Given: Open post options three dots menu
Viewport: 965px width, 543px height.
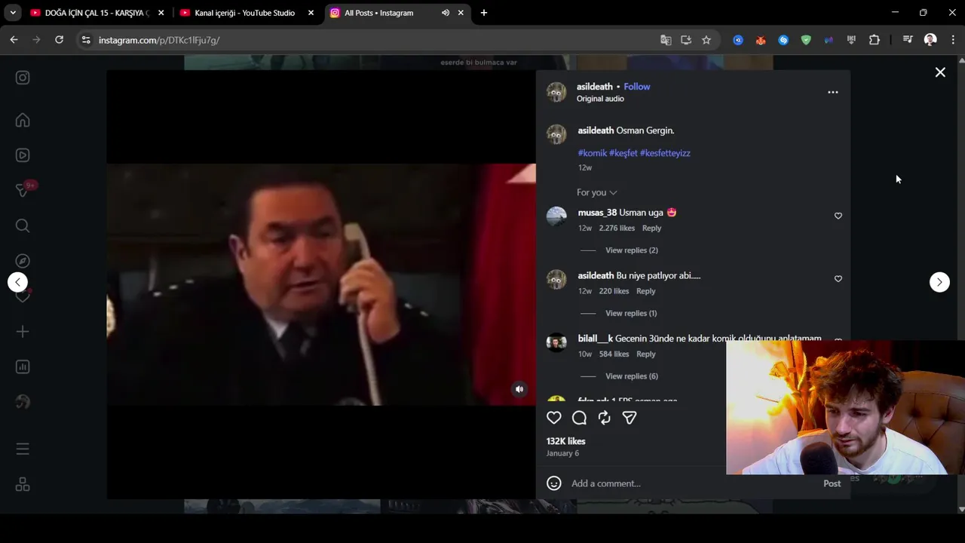Looking at the screenshot, I should (833, 92).
